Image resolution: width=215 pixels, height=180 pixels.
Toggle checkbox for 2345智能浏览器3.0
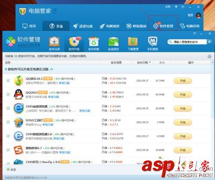8,136
